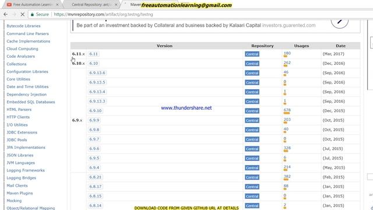Viewport: 373px width, 210px height.
Task: Open the 382 usages link for 6.8.21
Action: (287, 176)
